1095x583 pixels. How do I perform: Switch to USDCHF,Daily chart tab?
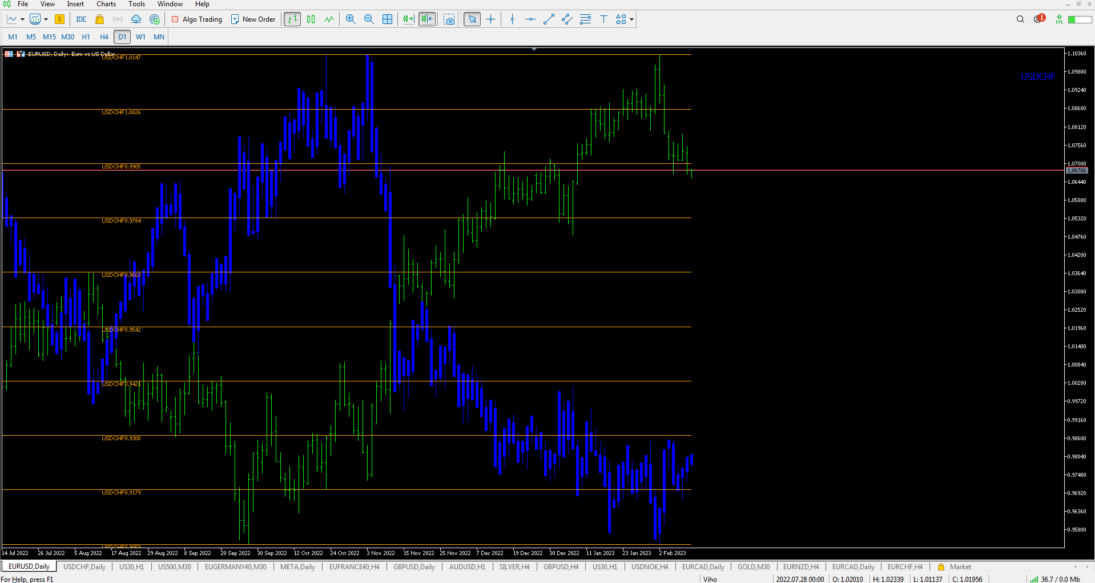[x=84, y=567]
